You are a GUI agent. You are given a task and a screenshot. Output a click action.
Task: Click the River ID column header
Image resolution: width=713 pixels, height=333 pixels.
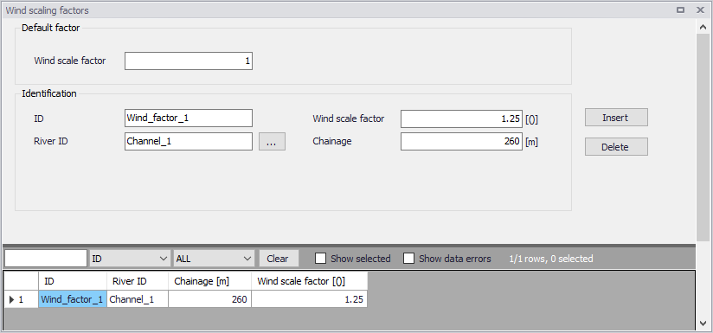coord(138,281)
